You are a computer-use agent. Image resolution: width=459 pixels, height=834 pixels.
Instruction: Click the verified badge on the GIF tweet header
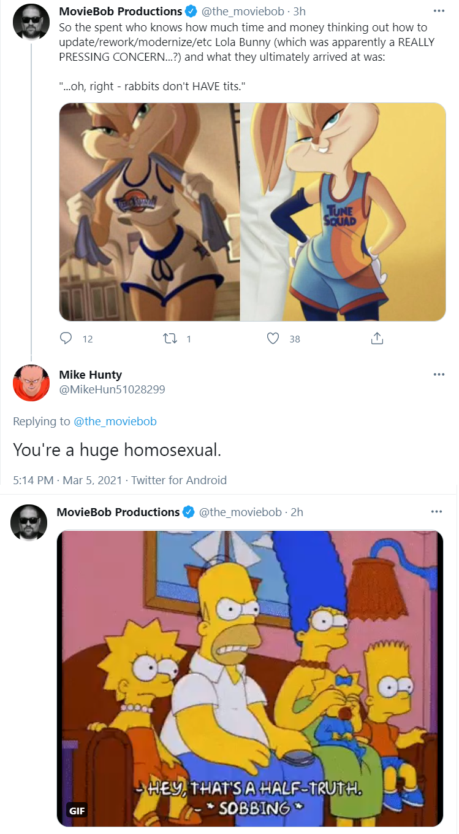coord(189,512)
